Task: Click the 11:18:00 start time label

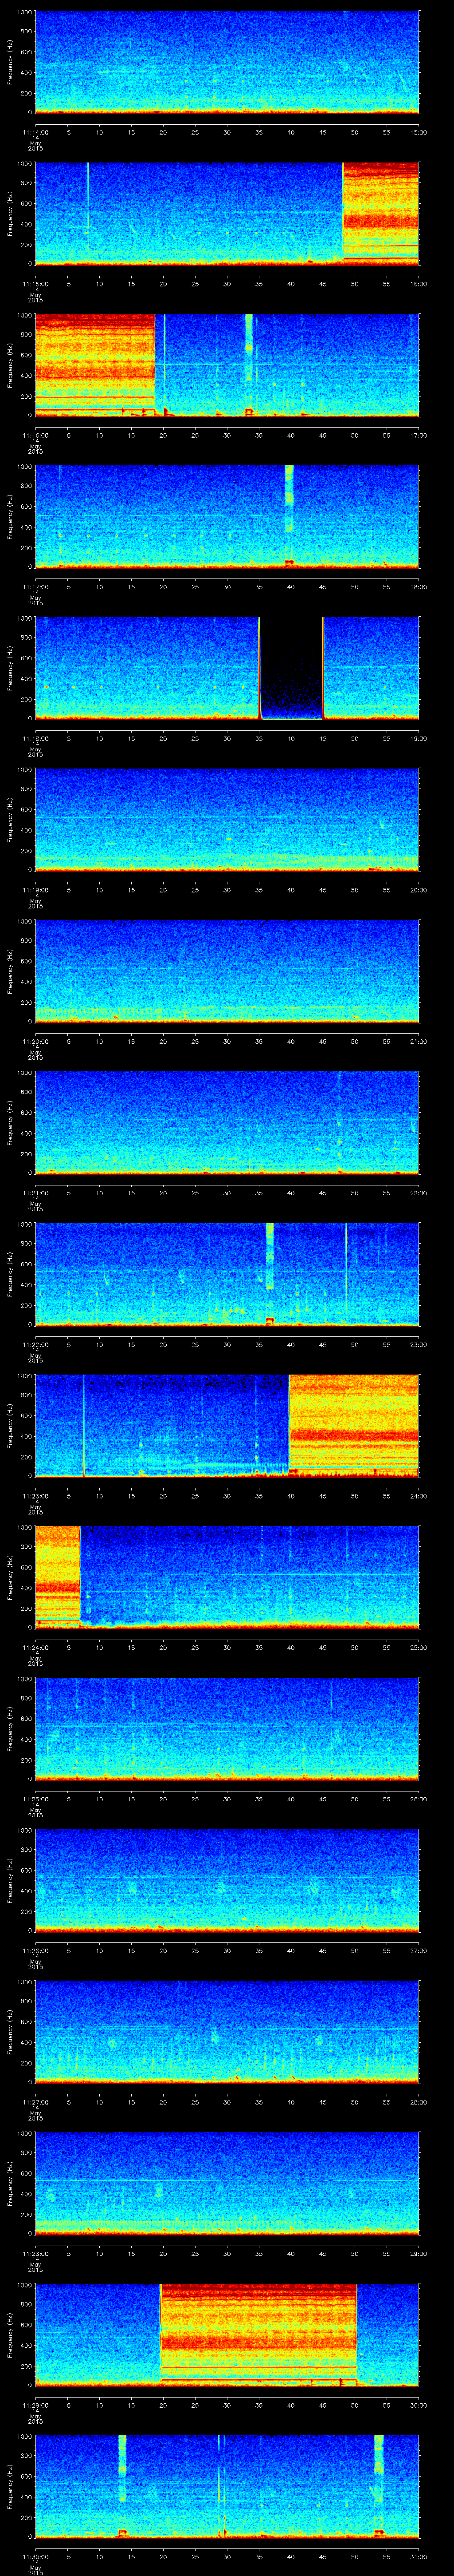Action: coord(35,738)
